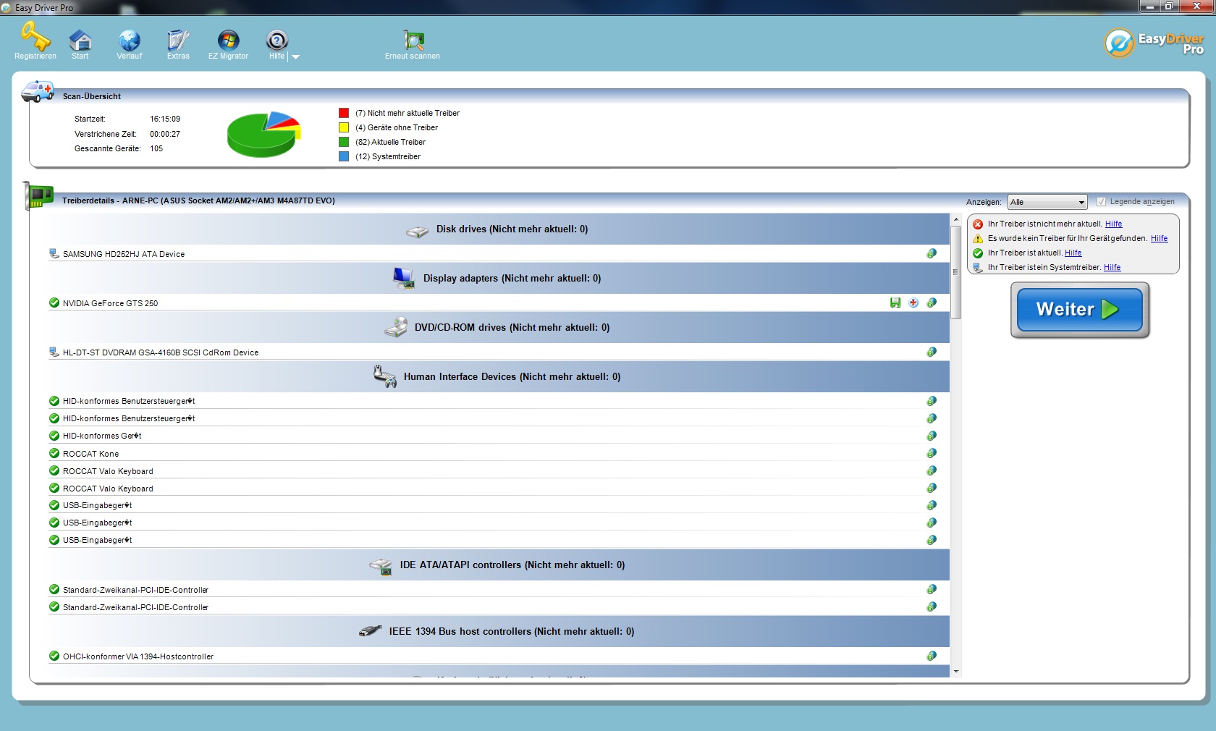This screenshot has width=1216, height=731.
Task: Open driver info icon for NVIDIA GeForce GTS 250
Action: (x=932, y=303)
